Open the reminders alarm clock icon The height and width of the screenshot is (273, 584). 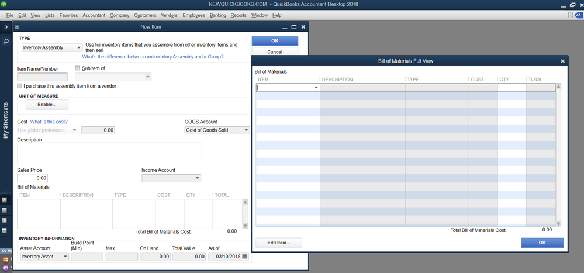click(571, 15)
